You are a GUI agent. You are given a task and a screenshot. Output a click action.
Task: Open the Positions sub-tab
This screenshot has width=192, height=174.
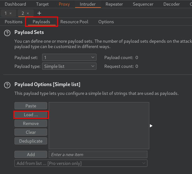tap(14, 22)
